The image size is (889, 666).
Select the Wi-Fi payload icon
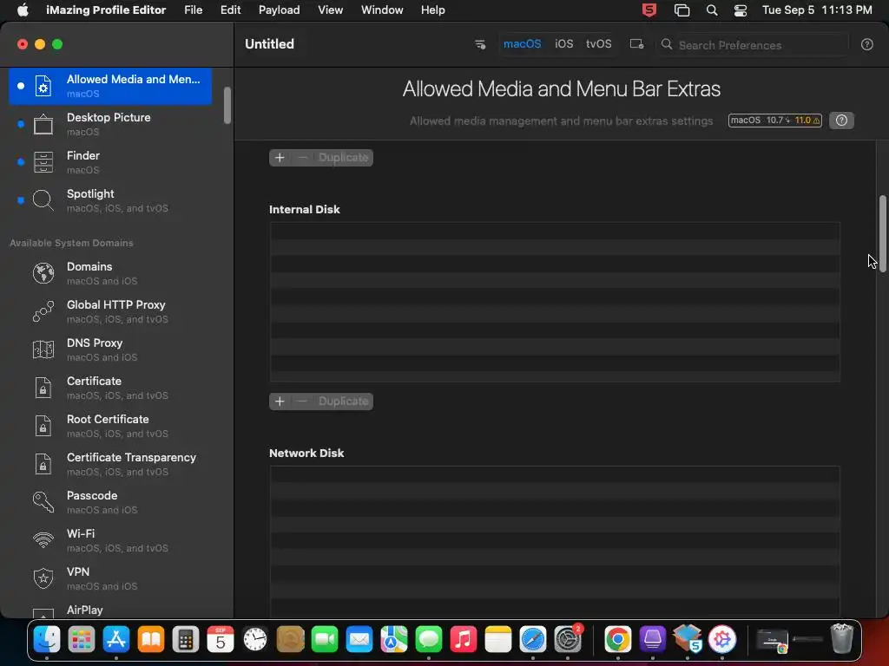coord(43,540)
